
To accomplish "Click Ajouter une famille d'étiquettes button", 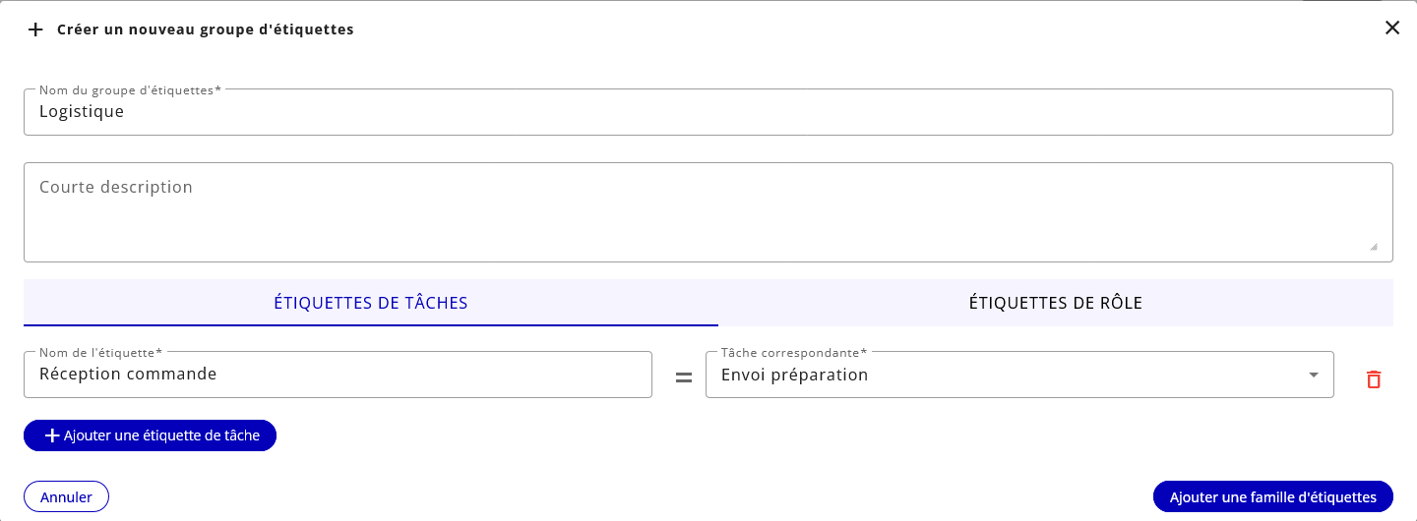I will click(x=1272, y=497).
